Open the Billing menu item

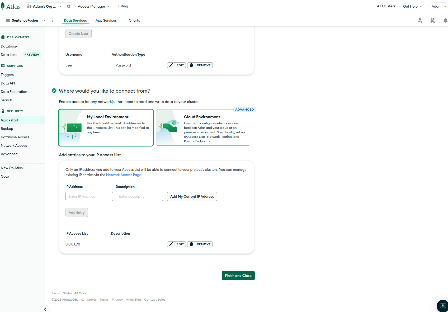(x=123, y=6)
